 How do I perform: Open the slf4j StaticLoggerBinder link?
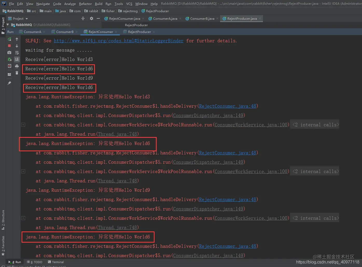click(x=119, y=41)
